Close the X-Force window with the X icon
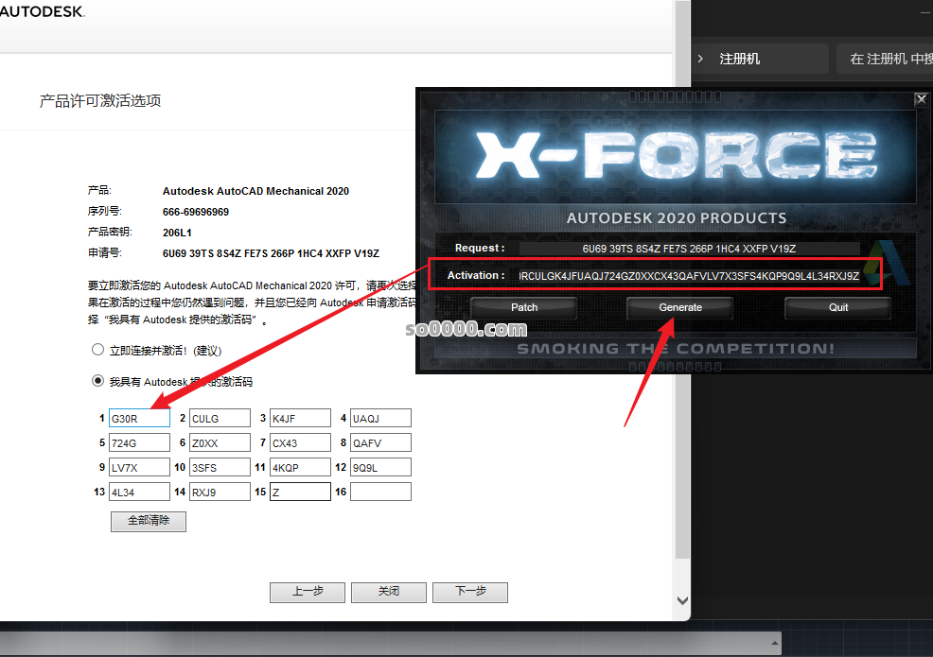Viewport: 933px width, 657px height. 921,99
